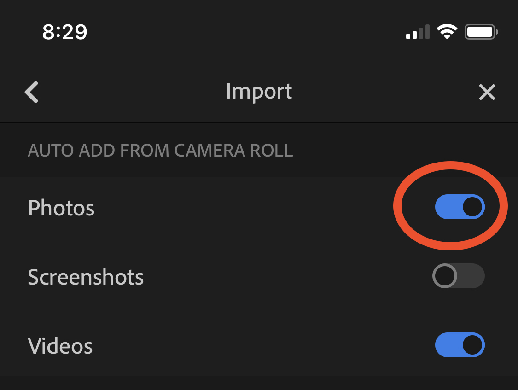
Task: Select the Screenshots row label
Action: [86, 277]
